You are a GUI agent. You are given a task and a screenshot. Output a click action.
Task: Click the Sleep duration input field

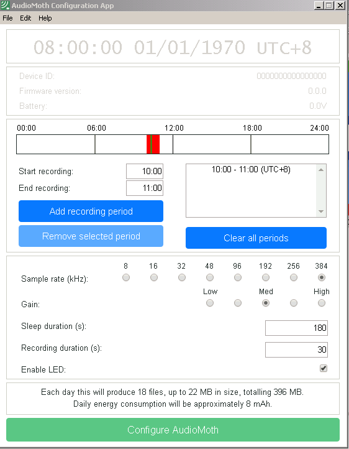pyautogui.click(x=296, y=328)
